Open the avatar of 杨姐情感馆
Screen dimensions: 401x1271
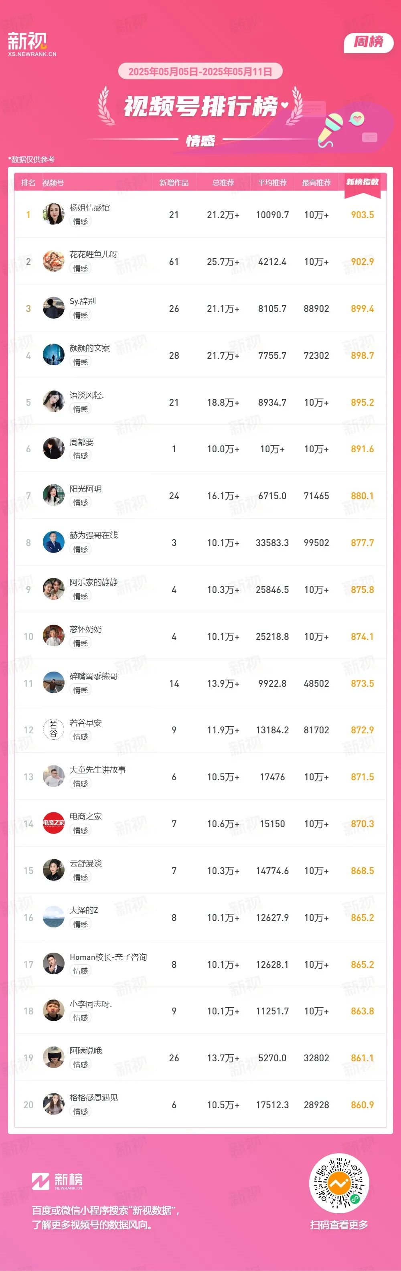click(x=54, y=214)
